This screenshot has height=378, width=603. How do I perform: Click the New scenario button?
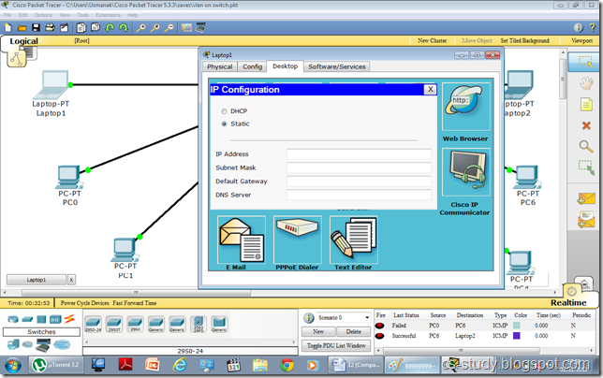[318, 331]
